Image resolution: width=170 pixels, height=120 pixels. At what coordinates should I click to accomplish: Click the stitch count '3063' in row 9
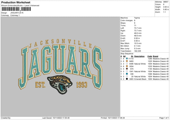point(131,79)
